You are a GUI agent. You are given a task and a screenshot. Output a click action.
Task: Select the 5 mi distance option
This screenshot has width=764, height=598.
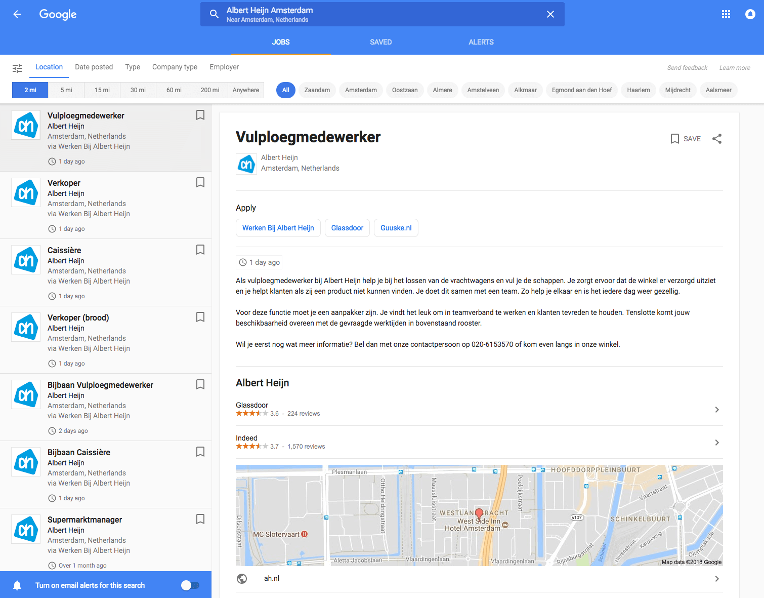pyautogui.click(x=66, y=90)
